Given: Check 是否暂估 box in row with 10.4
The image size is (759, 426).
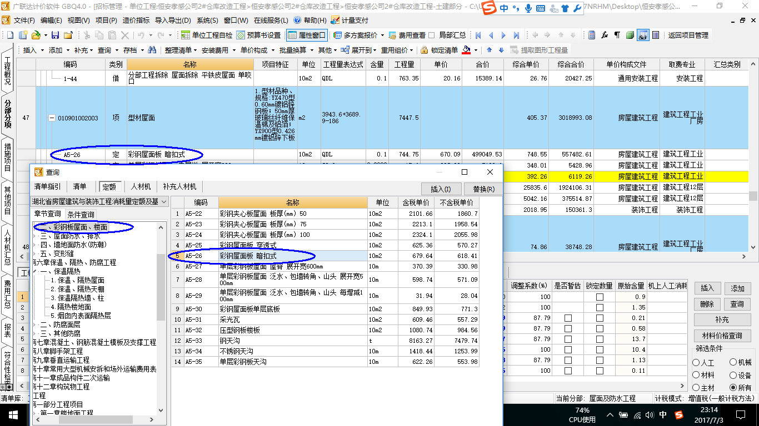Looking at the screenshot, I should tap(568, 349).
